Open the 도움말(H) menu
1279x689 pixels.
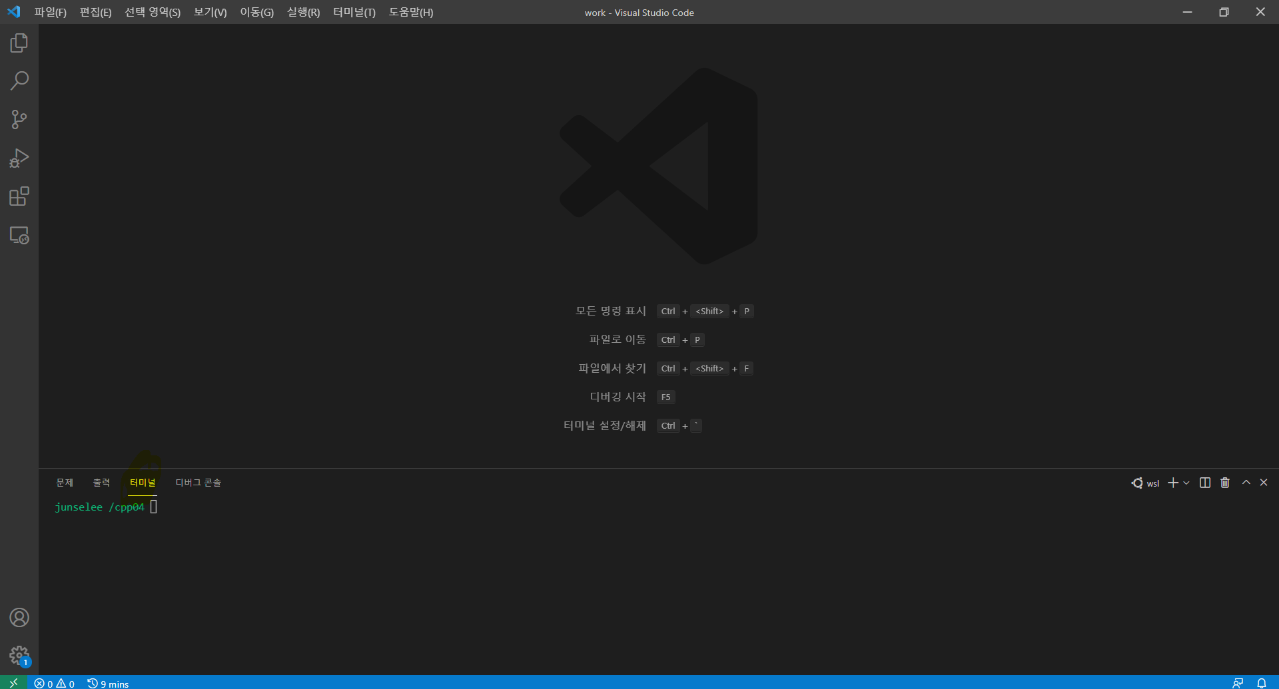coord(411,13)
